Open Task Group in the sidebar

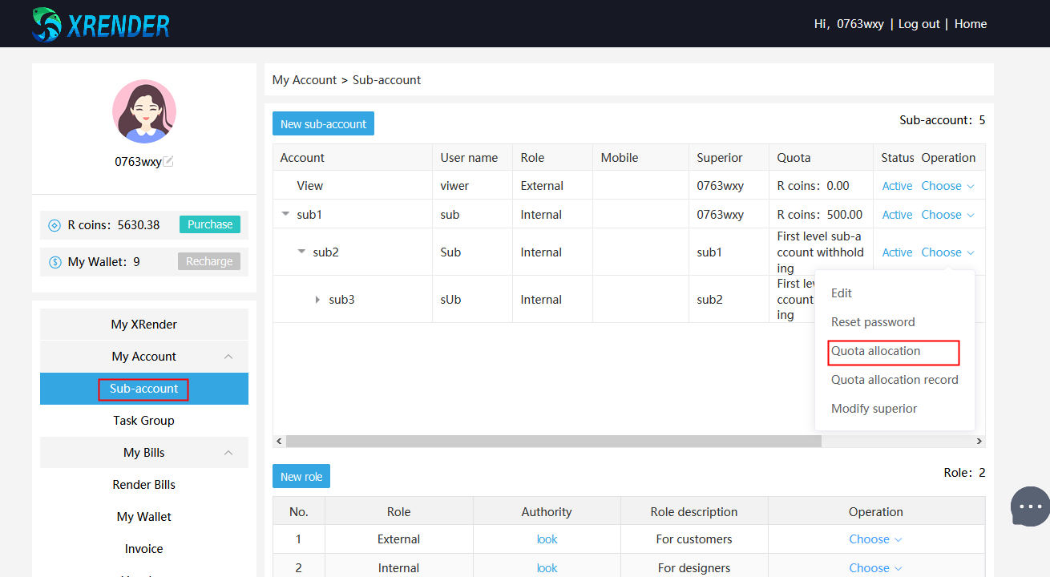(x=143, y=421)
